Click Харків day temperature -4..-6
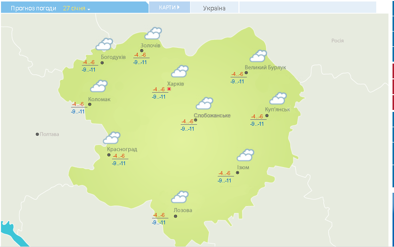Screen dimensions: 394x247 pos(159,89)
